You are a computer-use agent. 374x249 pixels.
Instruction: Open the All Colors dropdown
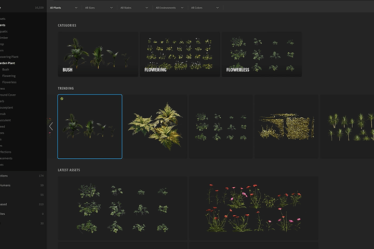click(x=205, y=8)
